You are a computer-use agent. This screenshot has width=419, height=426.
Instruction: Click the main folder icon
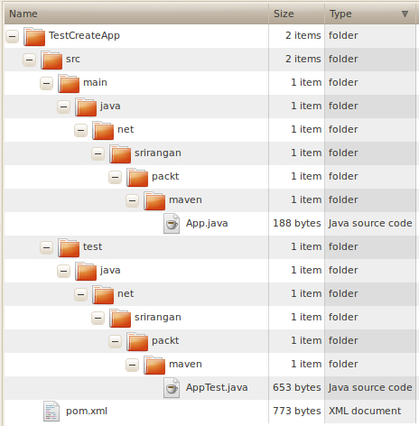click(69, 83)
